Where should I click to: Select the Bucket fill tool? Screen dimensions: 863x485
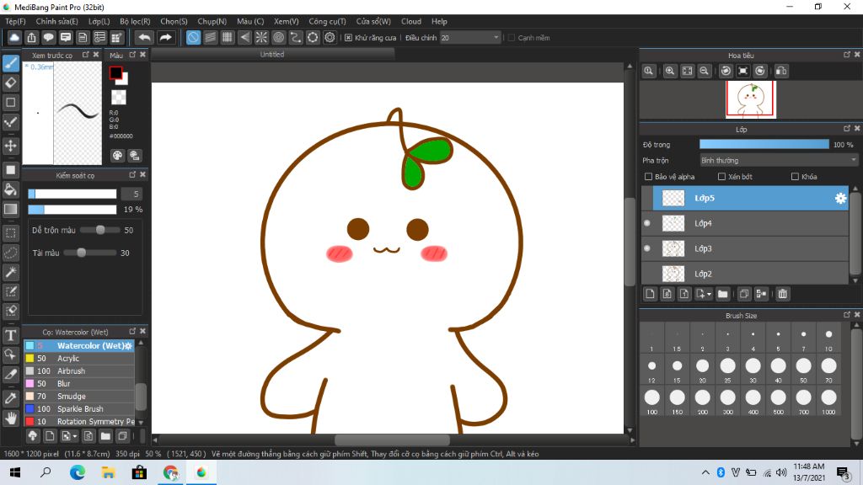pos(10,189)
